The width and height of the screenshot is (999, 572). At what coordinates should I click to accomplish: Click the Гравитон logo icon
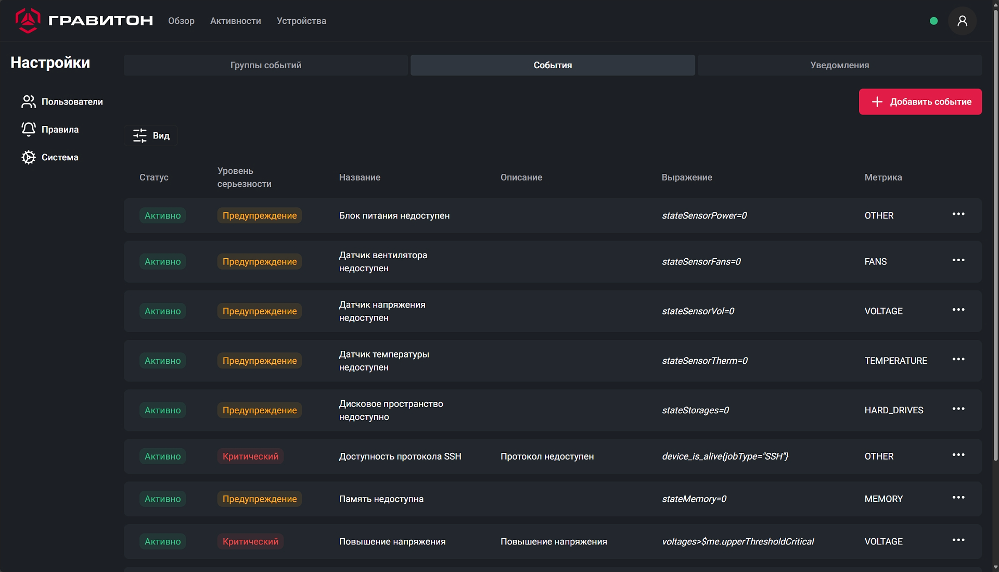coord(28,21)
